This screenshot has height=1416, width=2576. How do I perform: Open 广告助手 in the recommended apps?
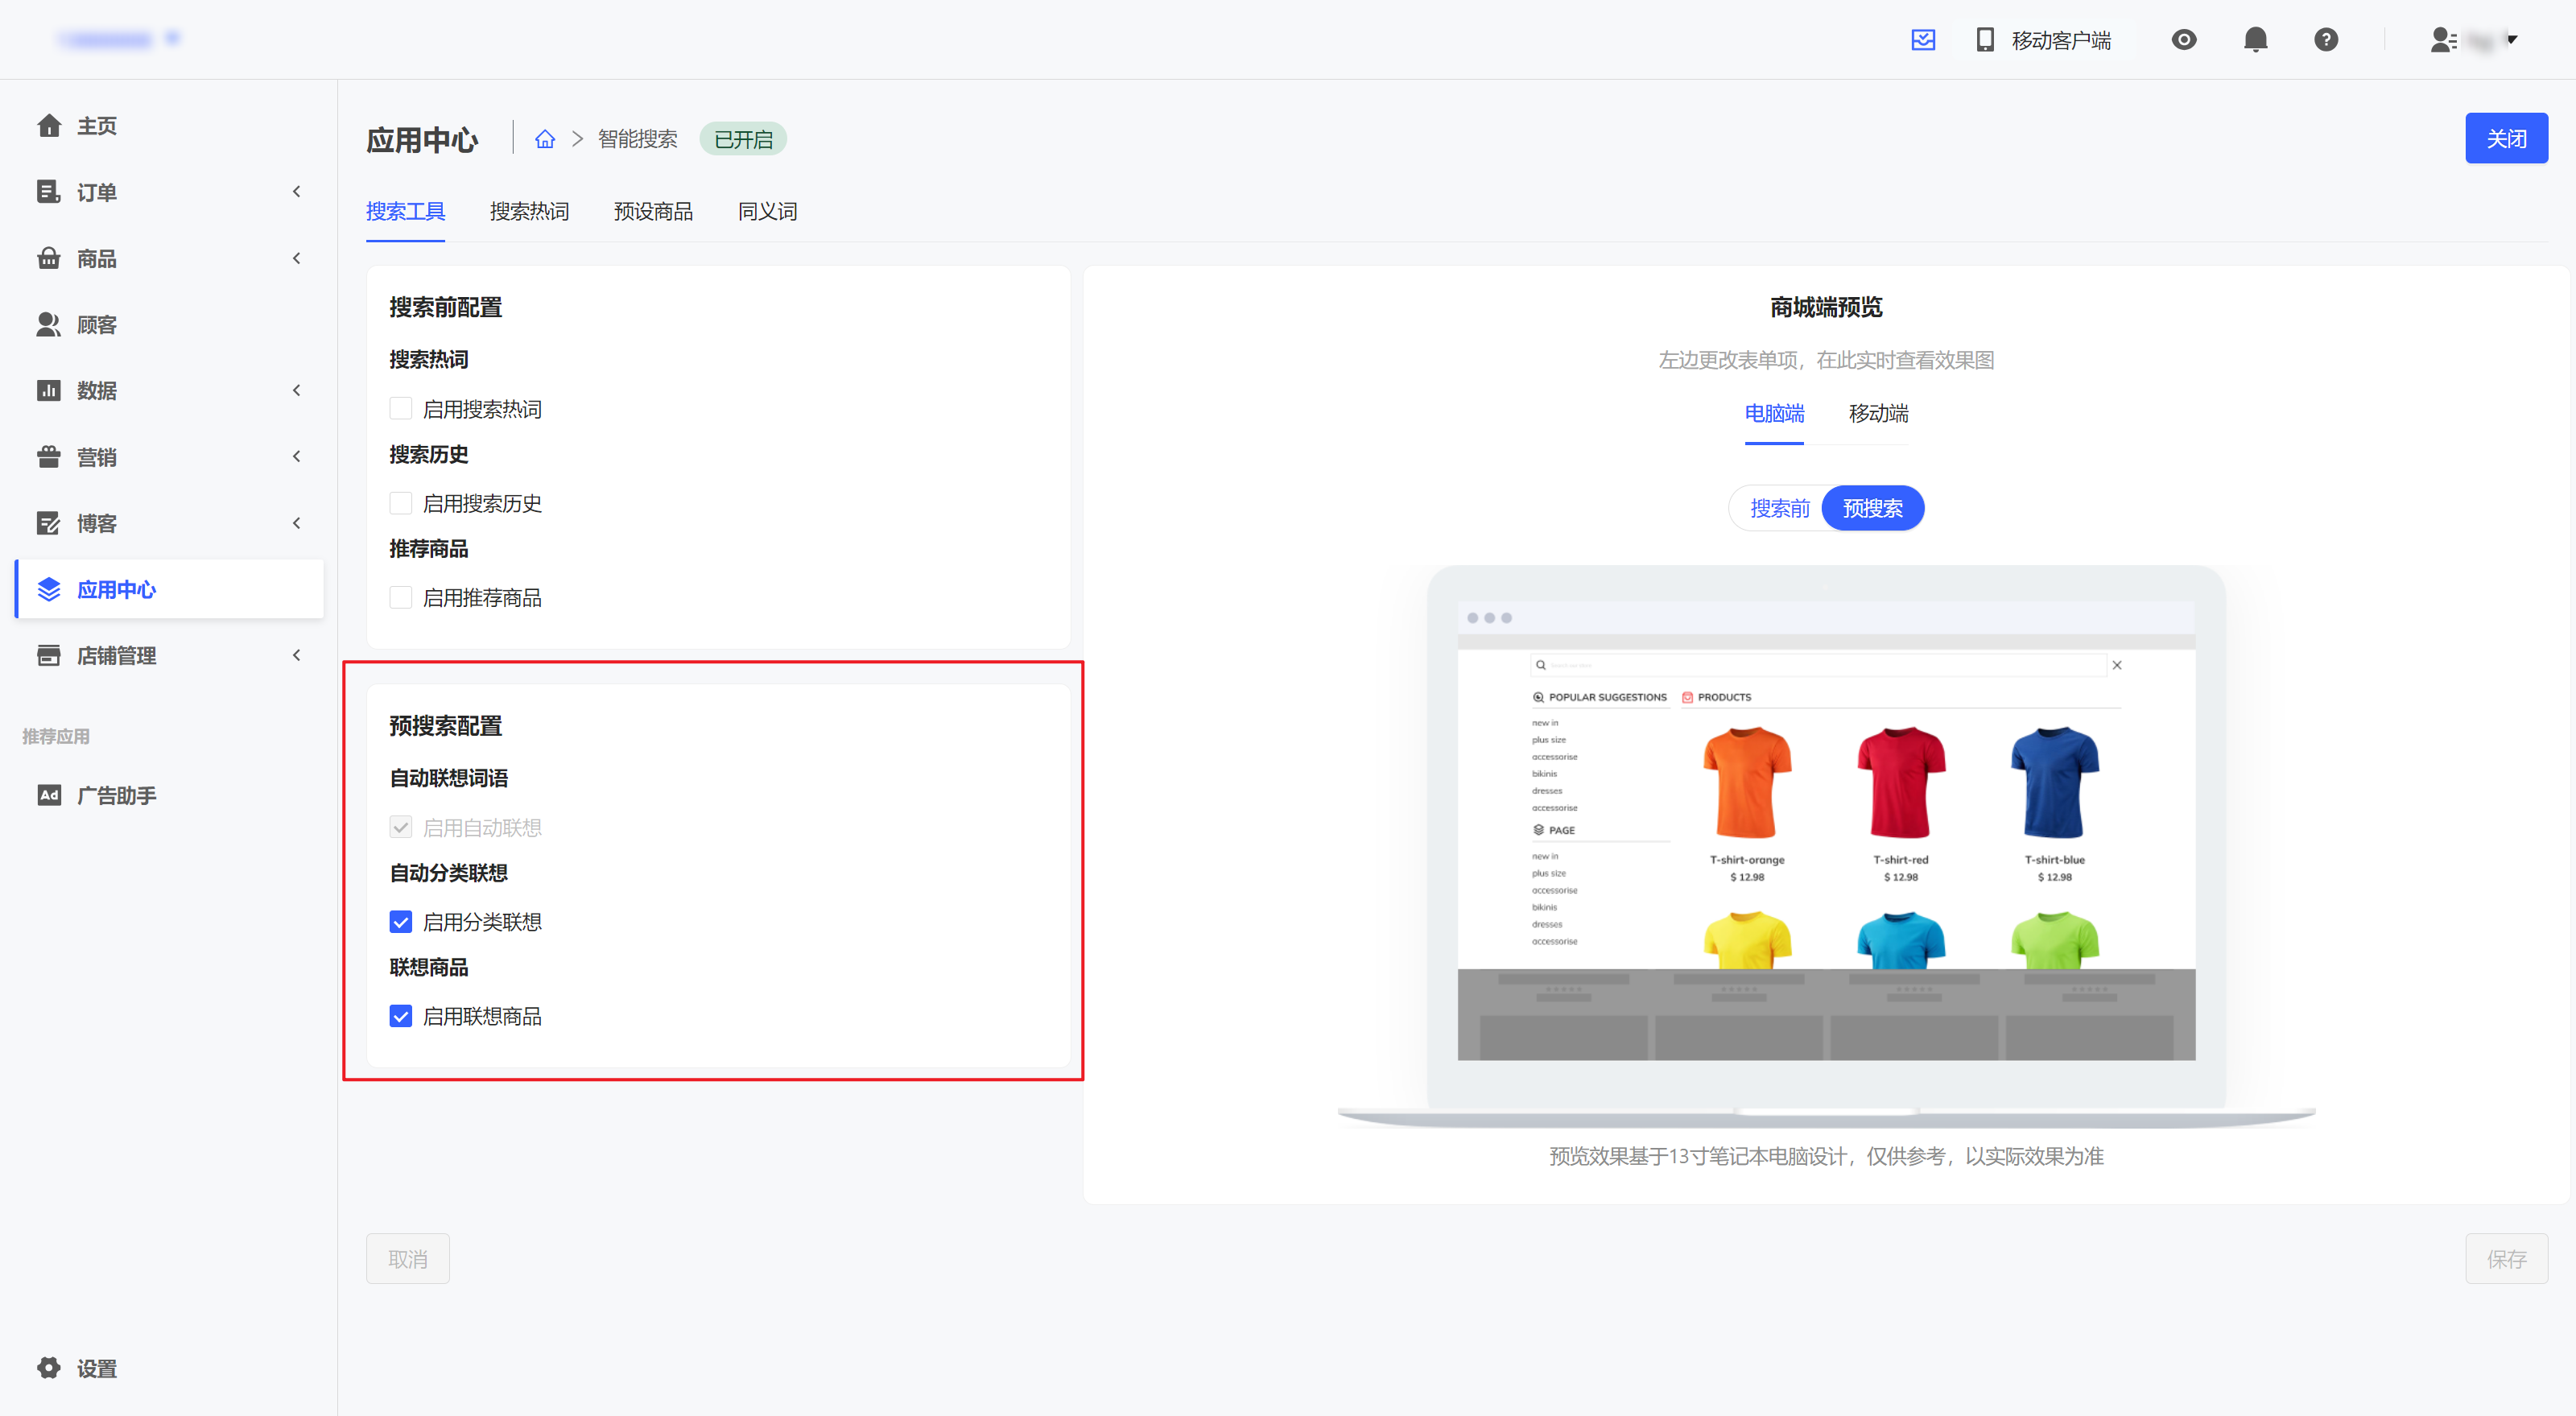click(116, 796)
